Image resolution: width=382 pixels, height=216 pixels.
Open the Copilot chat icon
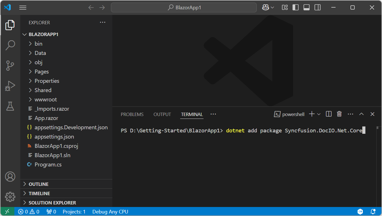(x=265, y=8)
